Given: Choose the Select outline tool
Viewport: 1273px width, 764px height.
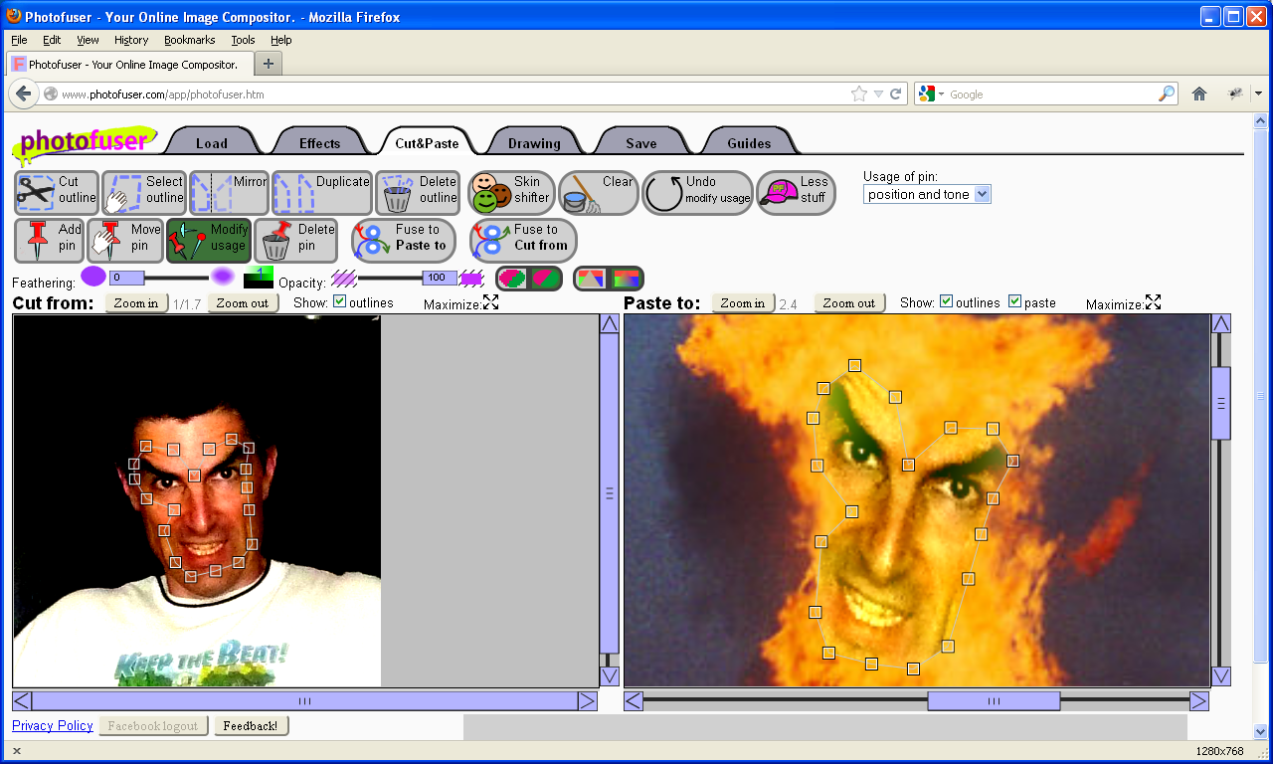Looking at the screenshot, I should (144, 193).
